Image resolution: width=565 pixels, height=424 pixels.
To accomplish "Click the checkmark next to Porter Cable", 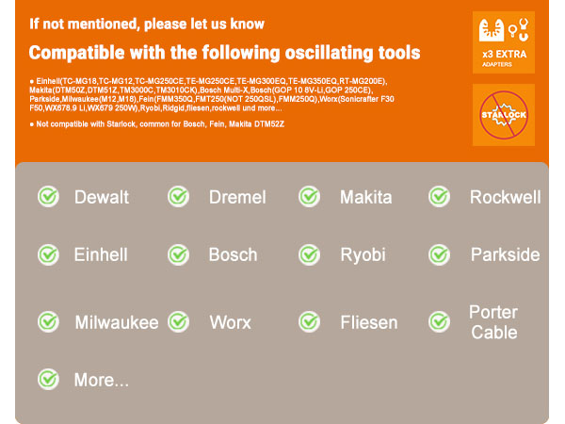I will tap(439, 321).
